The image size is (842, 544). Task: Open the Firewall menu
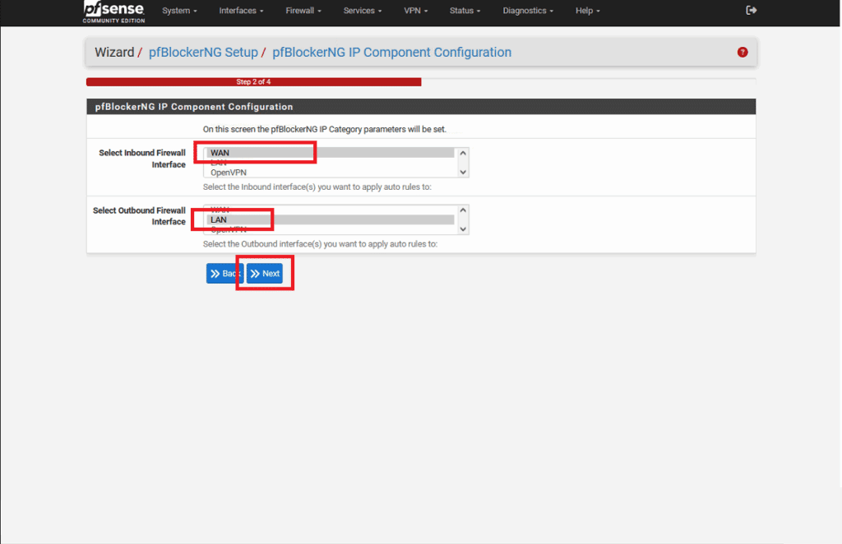pos(303,11)
